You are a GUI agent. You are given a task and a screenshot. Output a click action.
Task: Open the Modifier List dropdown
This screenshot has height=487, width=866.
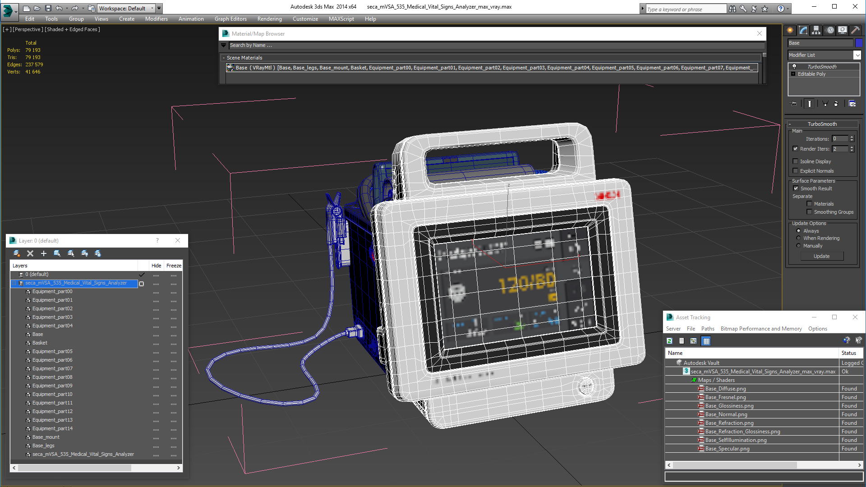(857, 55)
